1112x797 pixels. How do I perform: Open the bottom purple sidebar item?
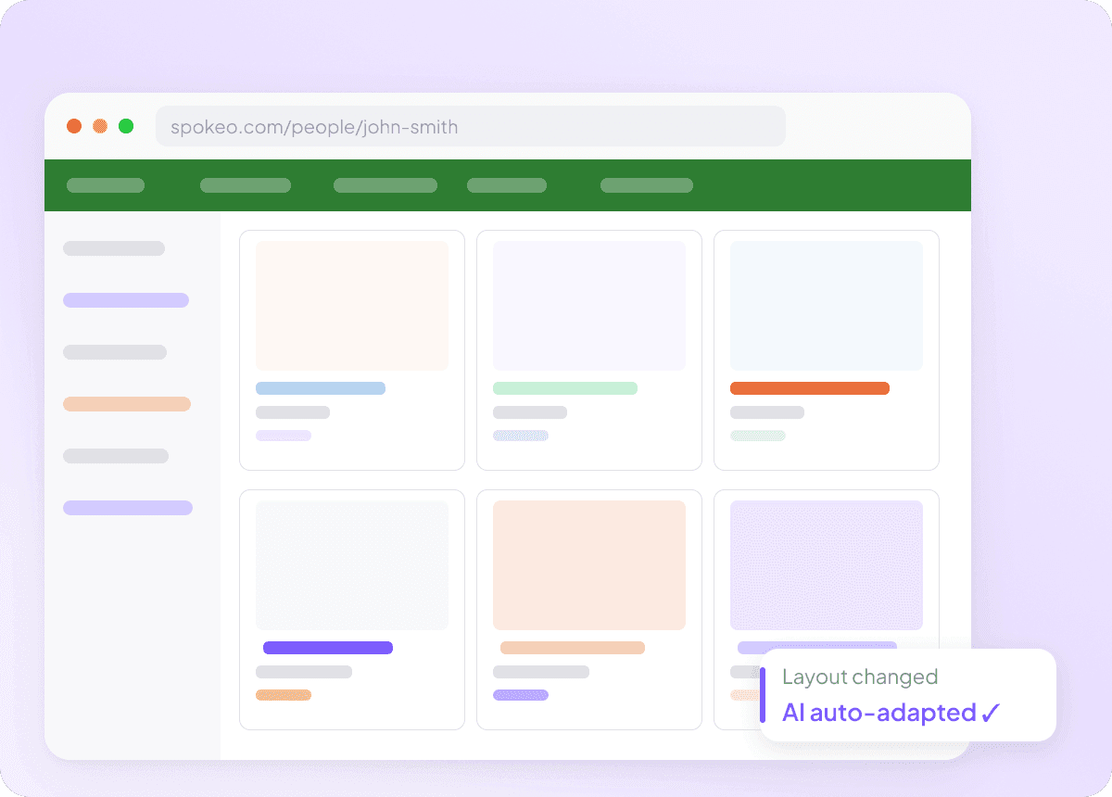128,508
